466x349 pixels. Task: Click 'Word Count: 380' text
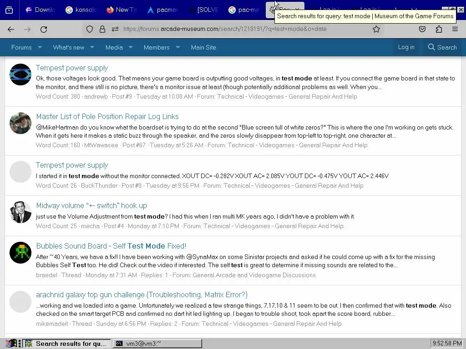58,96
